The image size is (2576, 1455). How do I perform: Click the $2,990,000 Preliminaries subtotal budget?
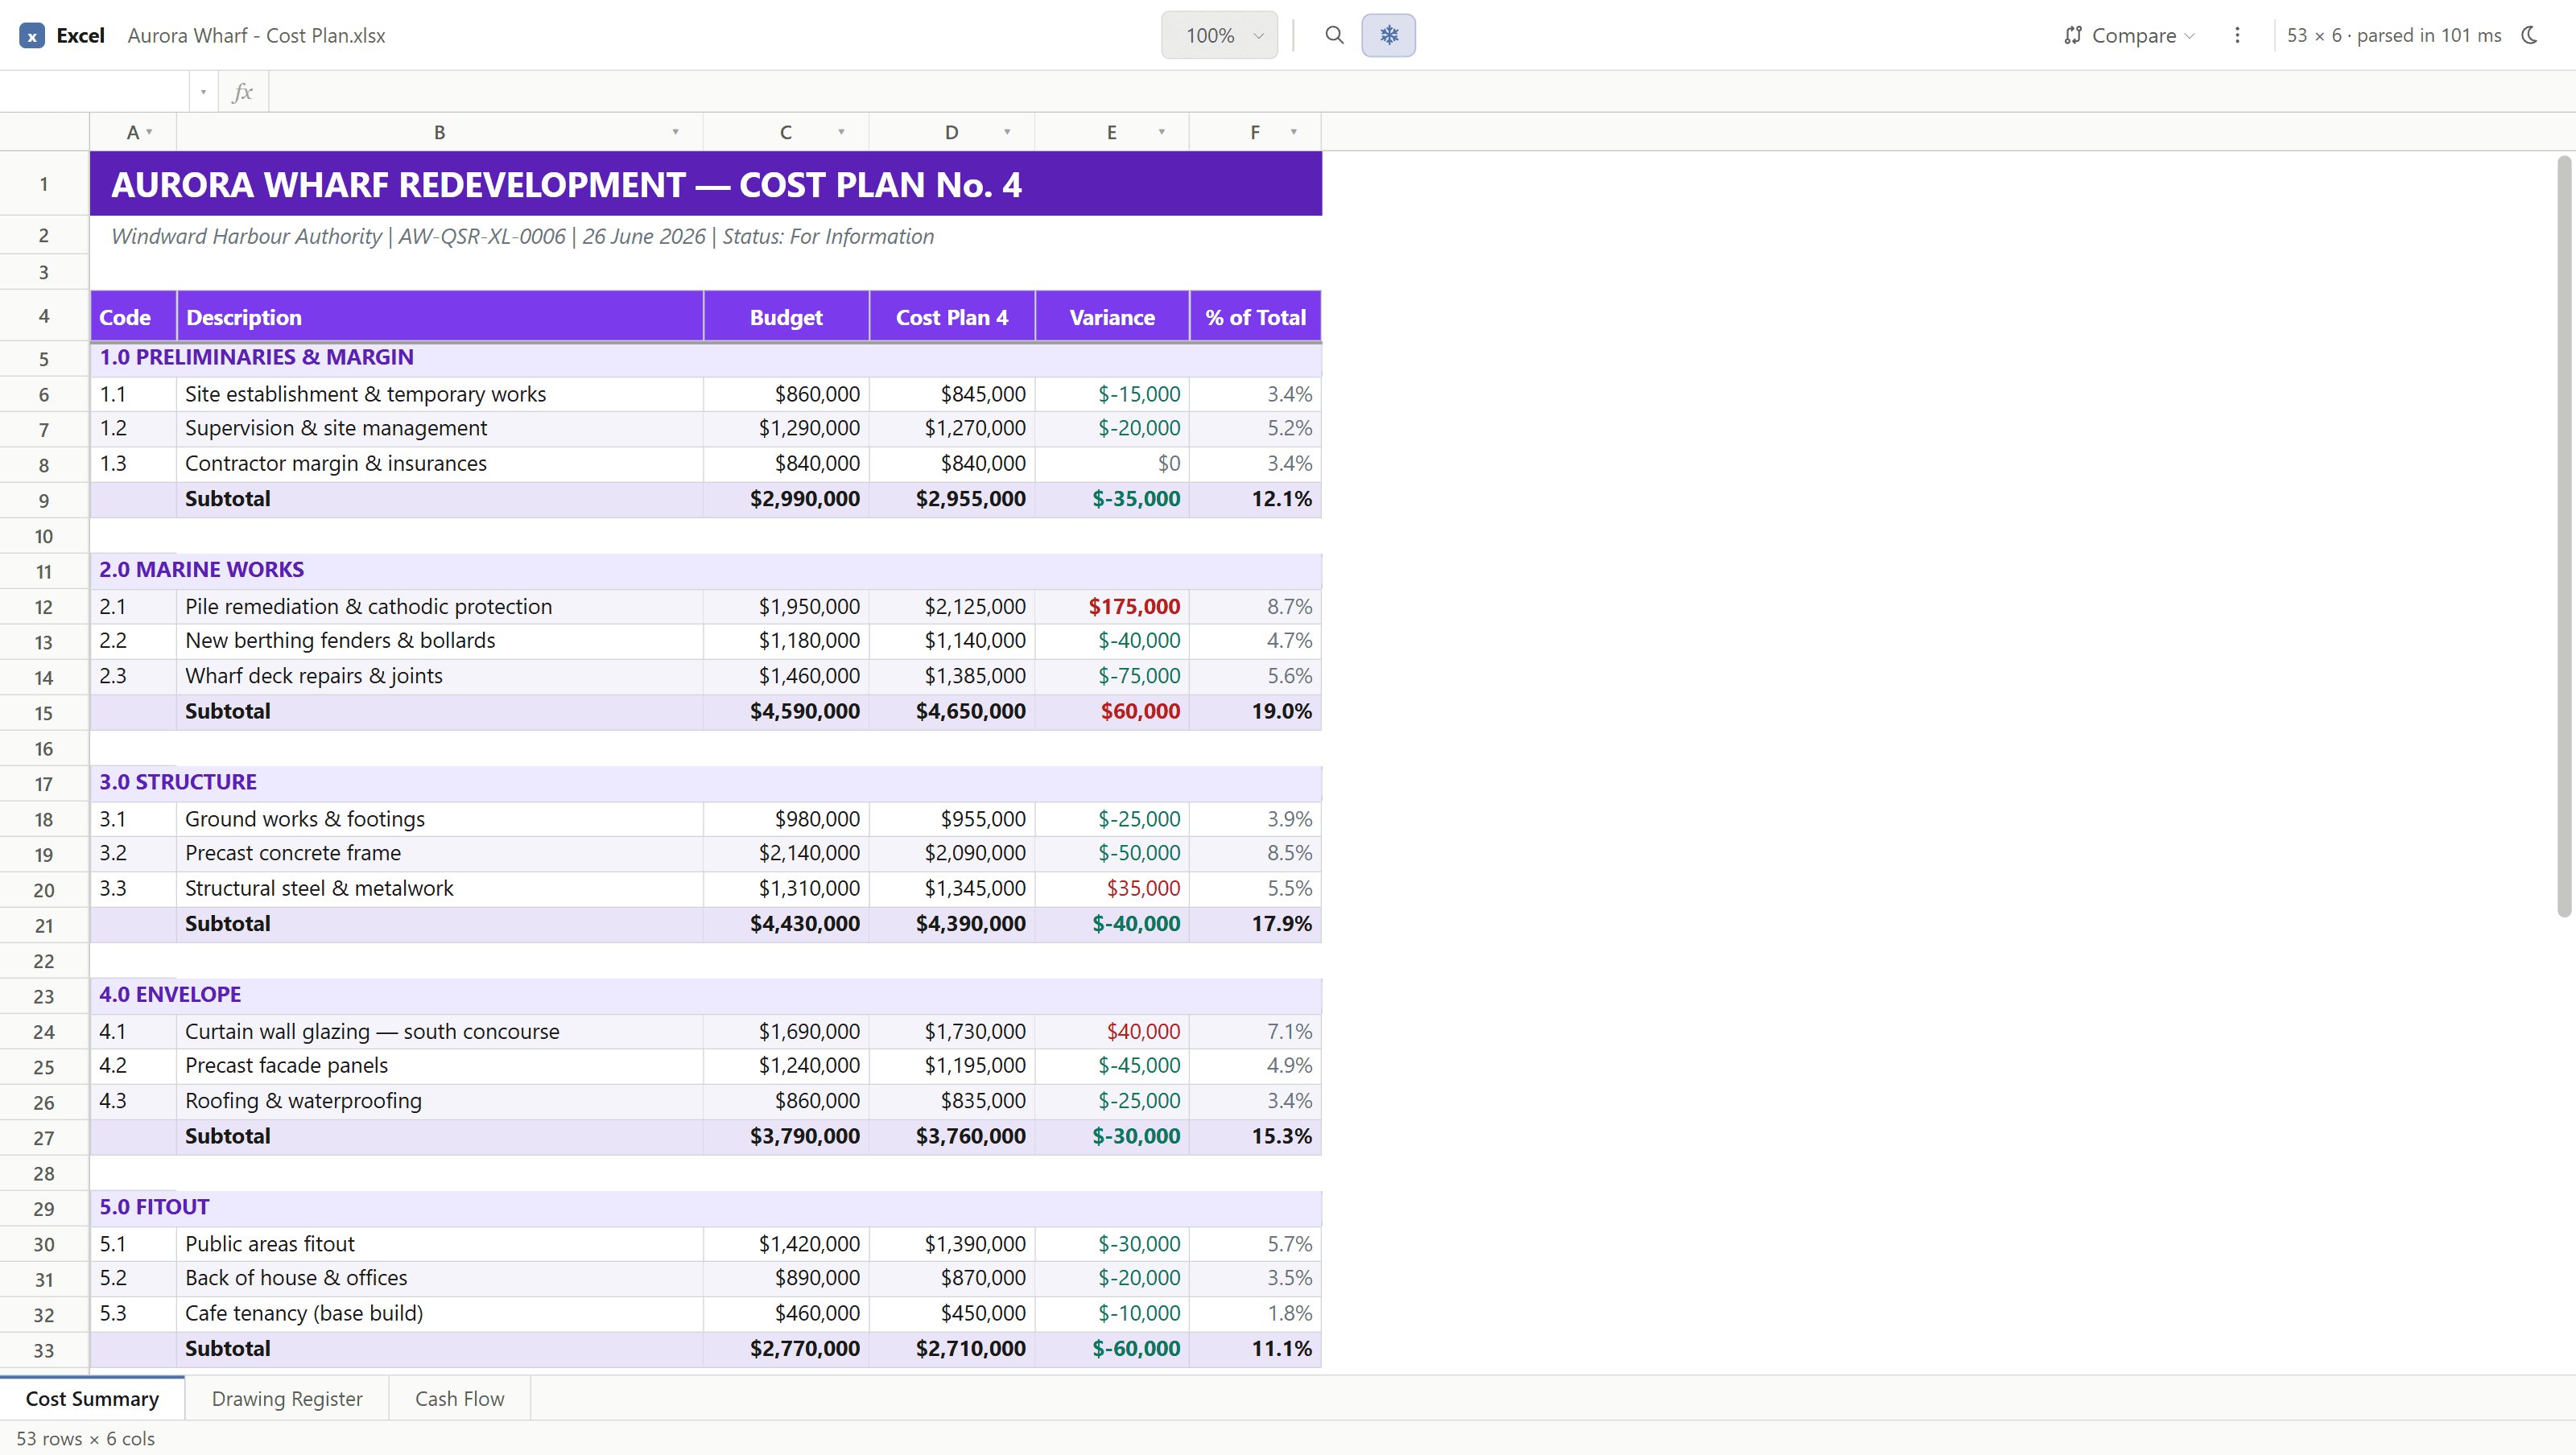click(786, 499)
